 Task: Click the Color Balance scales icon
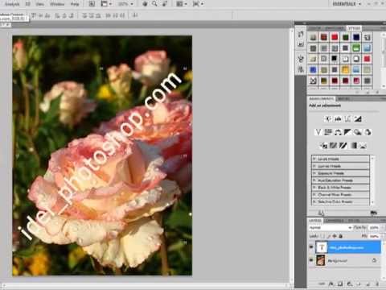point(338,132)
